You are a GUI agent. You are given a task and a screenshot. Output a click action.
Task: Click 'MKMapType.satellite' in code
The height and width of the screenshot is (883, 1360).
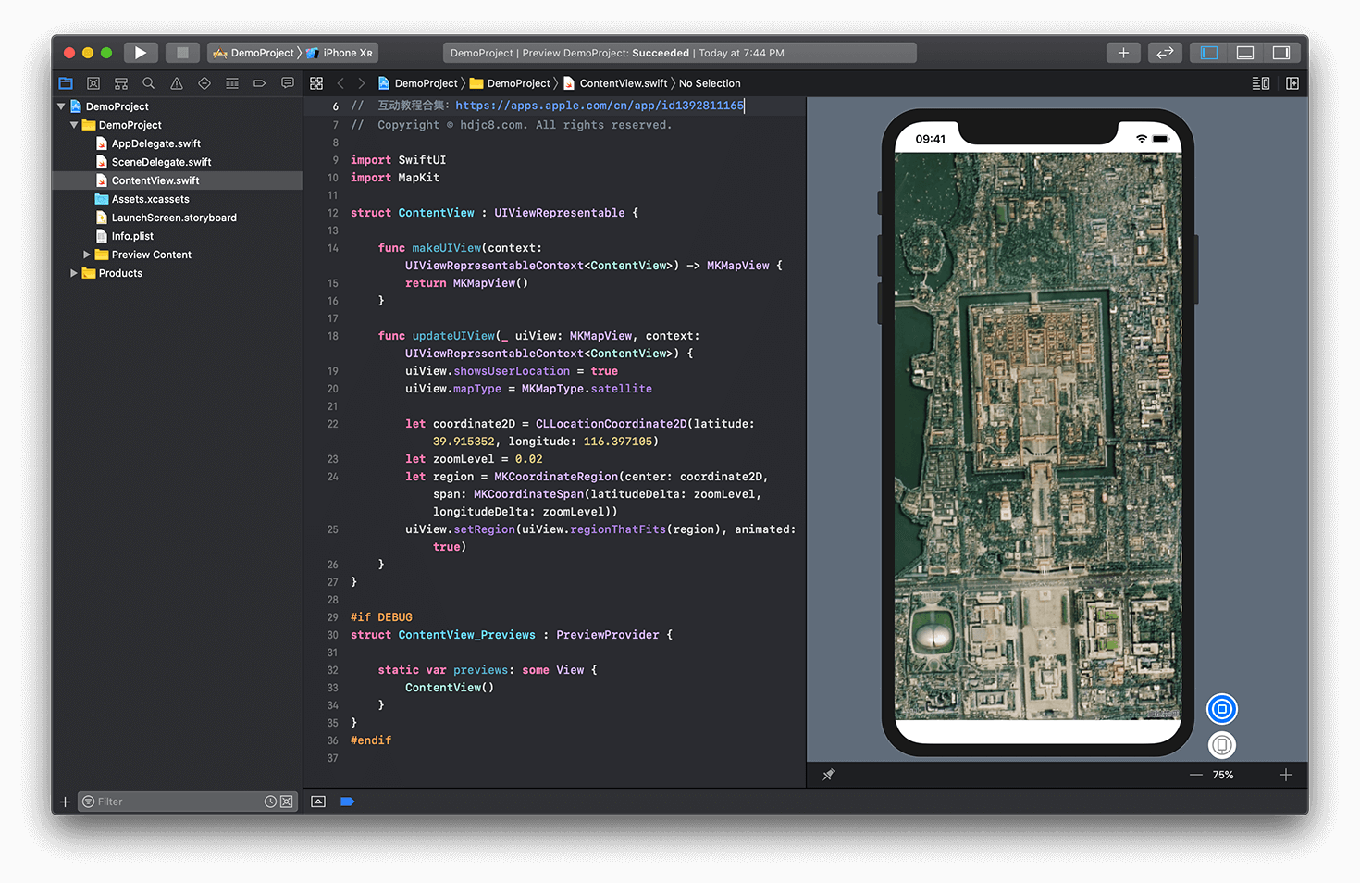tap(587, 389)
